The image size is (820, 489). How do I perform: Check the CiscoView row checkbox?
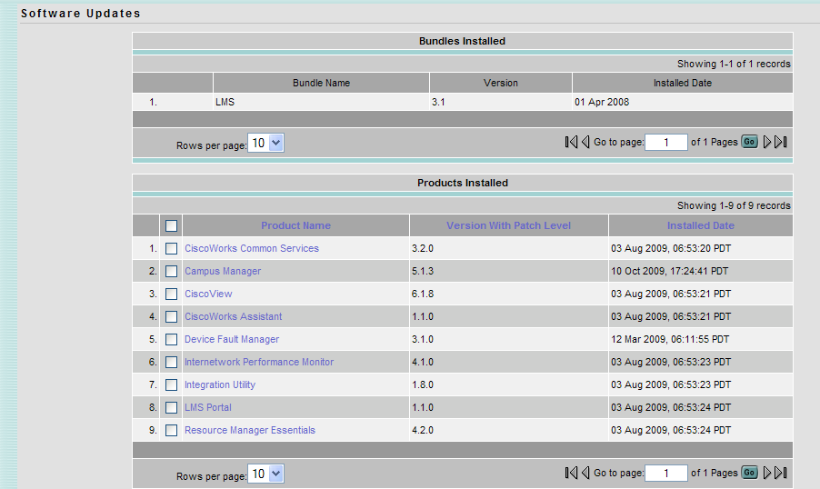[171, 294]
